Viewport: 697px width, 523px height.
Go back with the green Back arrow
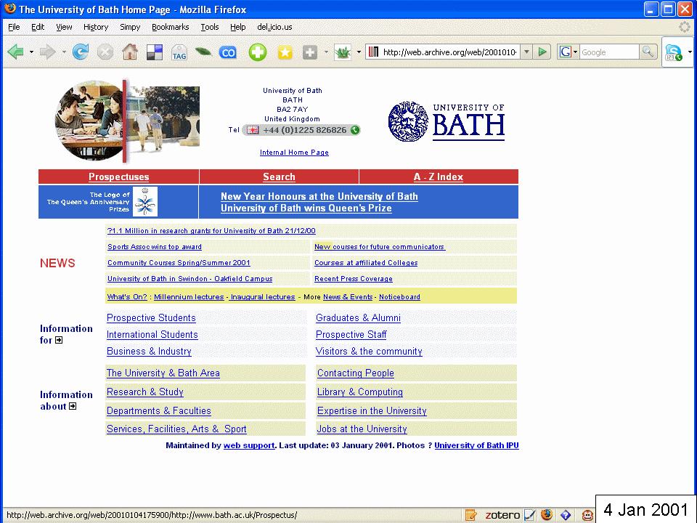pyautogui.click(x=16, y=52)
